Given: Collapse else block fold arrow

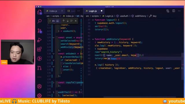Looking at the screenshot, I should click(x=53, y=66).
